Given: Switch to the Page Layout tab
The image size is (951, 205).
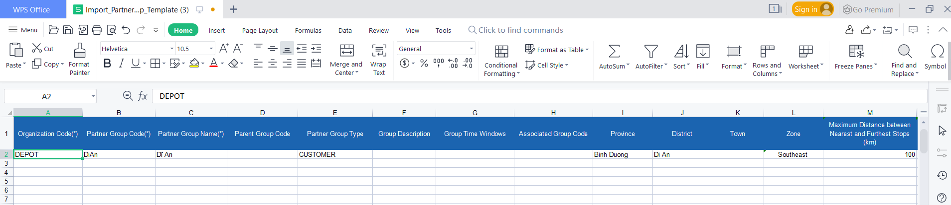Looking at the screenshot, I should 260,30.
